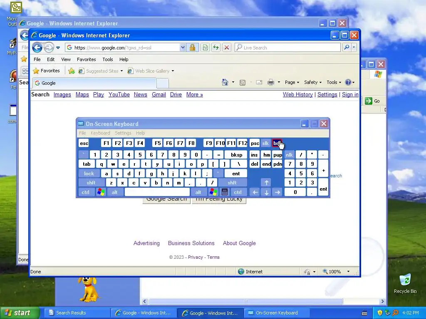The height and width of the screenshot is (319, 426).
Task: Open the File menu in Internet Explorer
Action: (x=37, y=59)
